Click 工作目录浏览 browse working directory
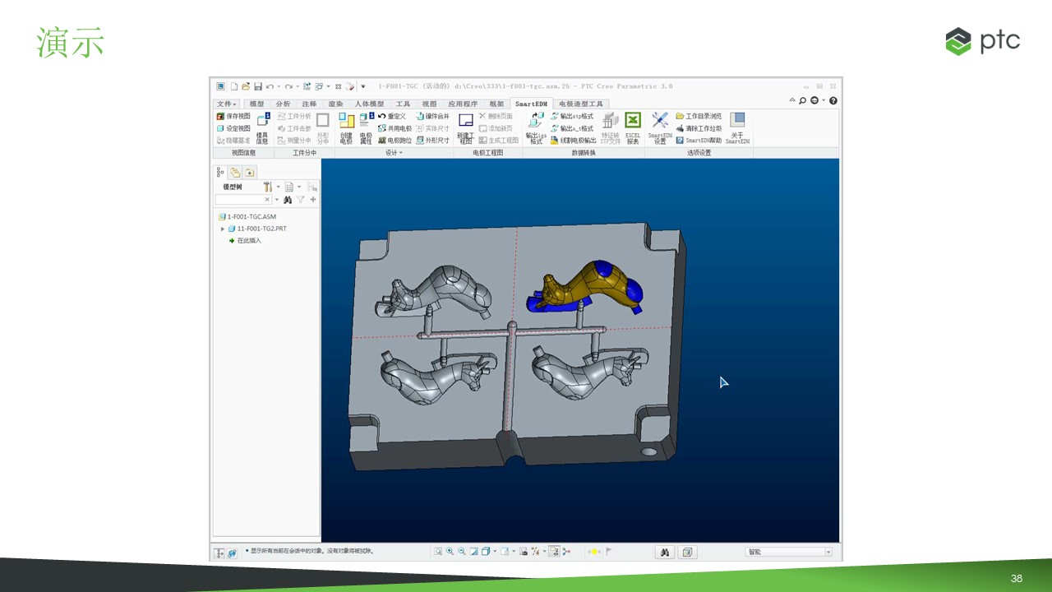The width and height of the screenshot is (1052, 592). coord(699,116)
